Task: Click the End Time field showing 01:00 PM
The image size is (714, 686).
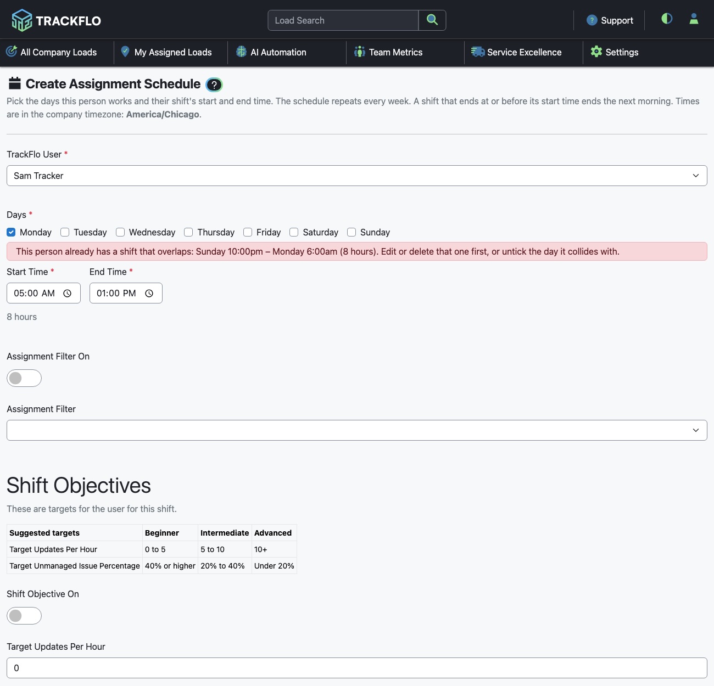Action: (x=126, y=293)
